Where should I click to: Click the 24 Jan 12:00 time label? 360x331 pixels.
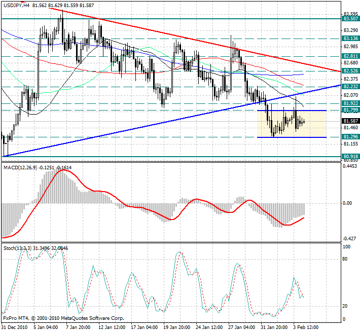click(209, 327)
